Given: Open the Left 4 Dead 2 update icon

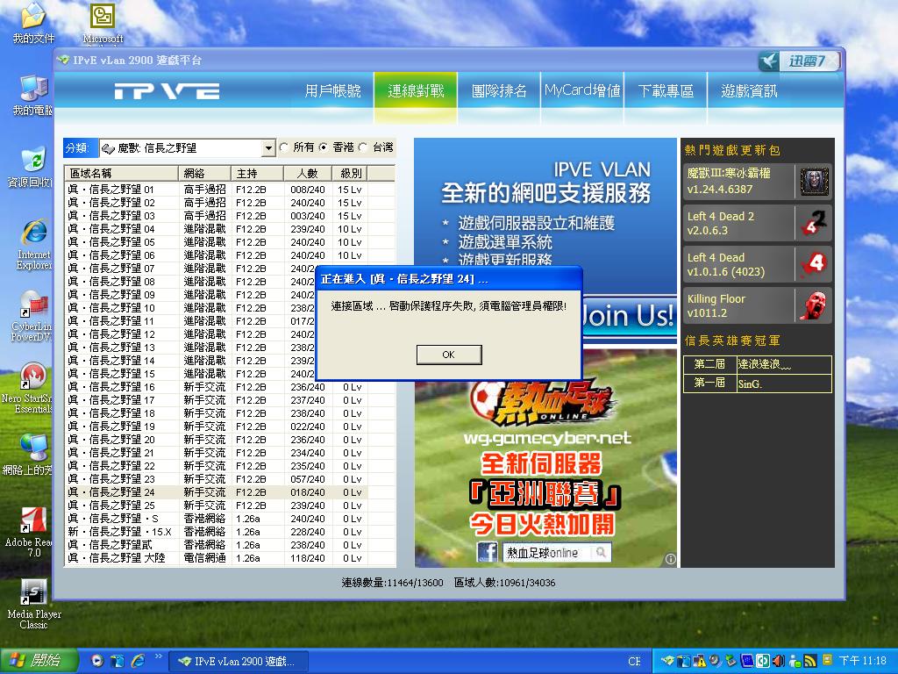Looking at the screenshot, I should (814, 224).
